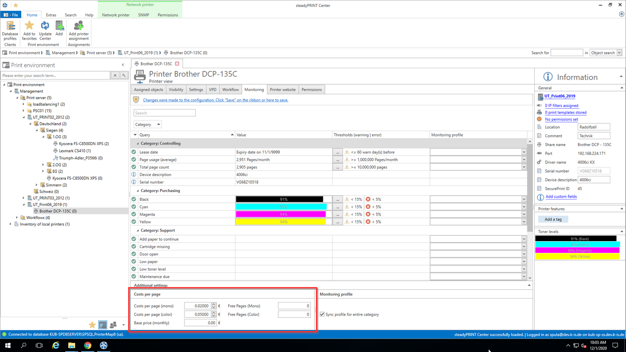The image size is (626, 352).
Task: Open Windows Start menu
Action: click(x=7, y=345)
